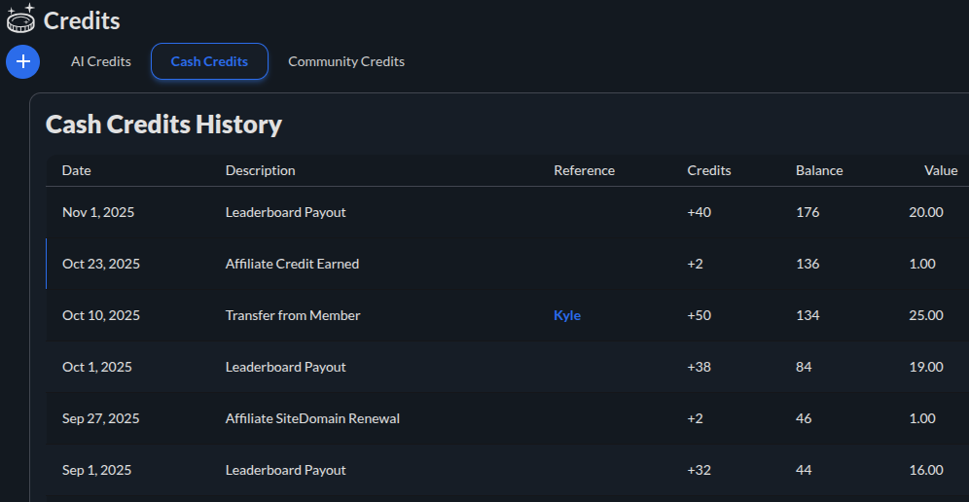Image resolution: width=969 pixels, height=502 pixels.
Task: Select the Affiliate Credit Earned entry
Action: 292,264
